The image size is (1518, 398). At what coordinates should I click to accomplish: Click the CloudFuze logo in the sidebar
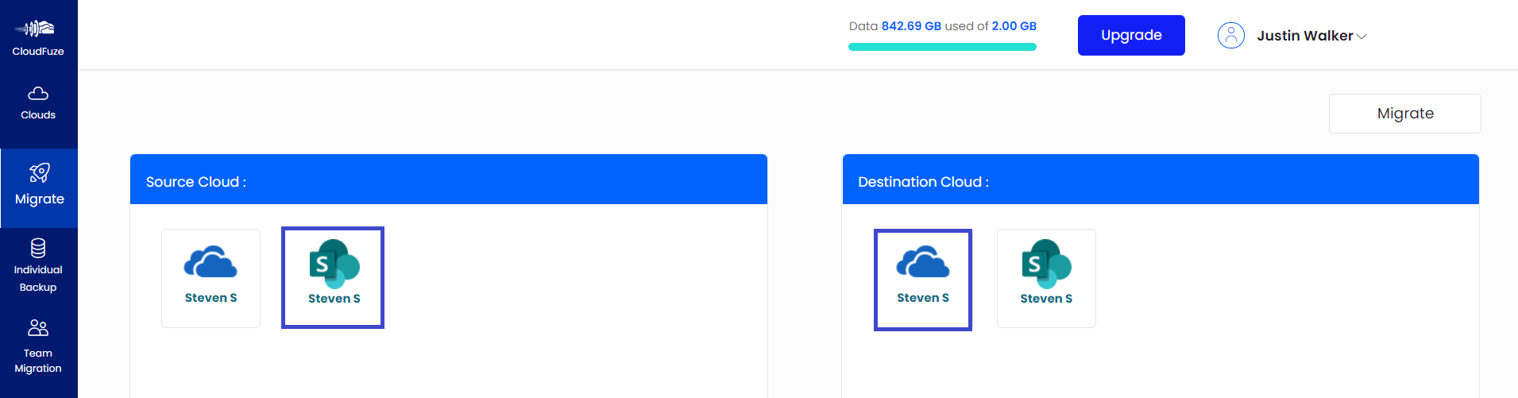tap(38, 37)
